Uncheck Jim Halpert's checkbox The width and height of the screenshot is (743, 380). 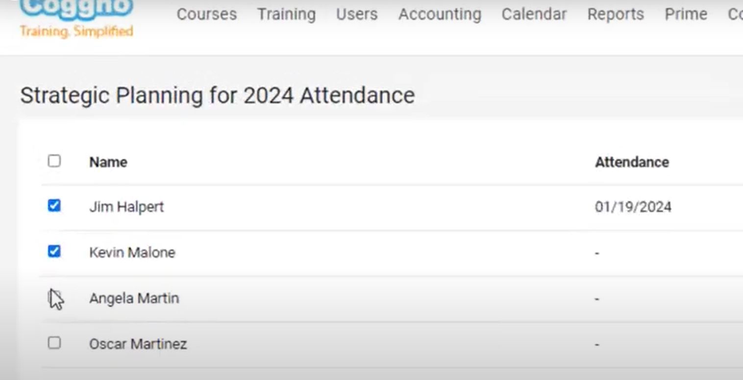pos(54,206)
